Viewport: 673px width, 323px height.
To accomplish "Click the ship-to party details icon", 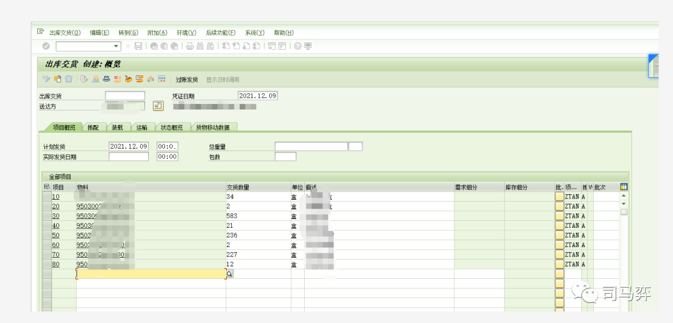I will [x=158, y=106].
